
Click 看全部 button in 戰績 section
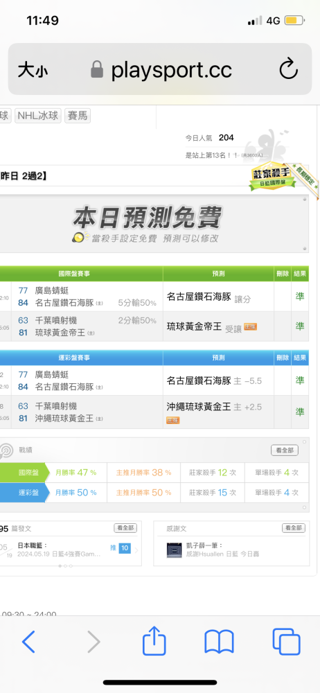285,450
